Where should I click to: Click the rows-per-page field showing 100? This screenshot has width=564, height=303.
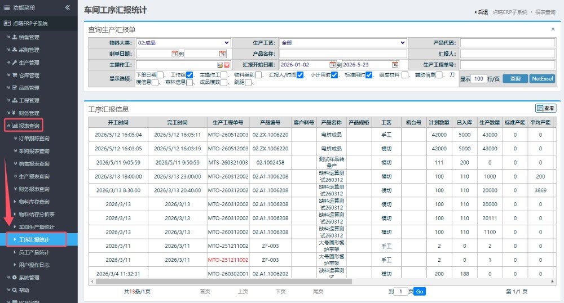(x=478, y=79)
